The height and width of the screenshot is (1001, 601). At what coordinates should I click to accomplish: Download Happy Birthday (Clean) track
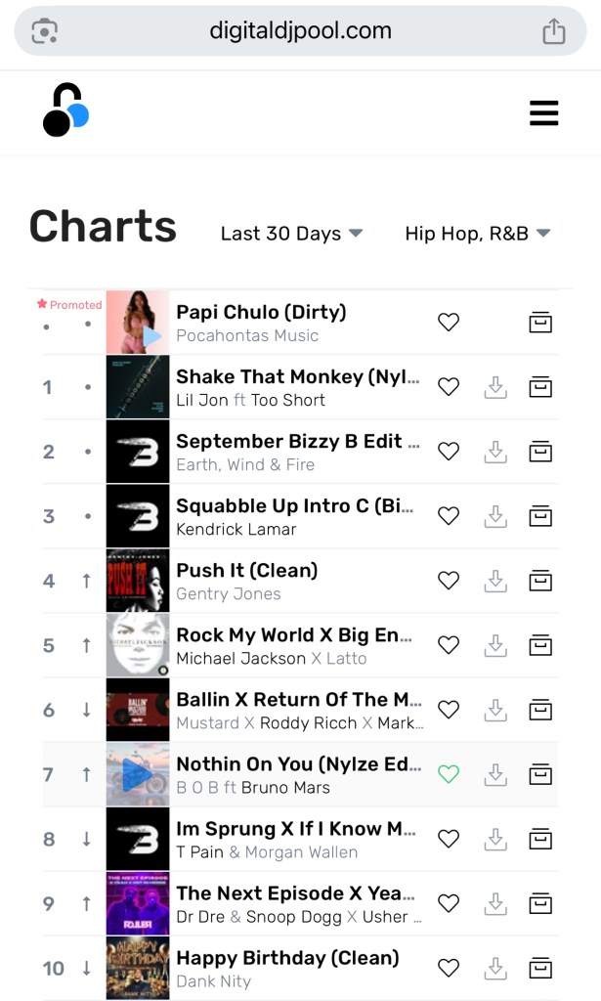click(x=495, y=968)
